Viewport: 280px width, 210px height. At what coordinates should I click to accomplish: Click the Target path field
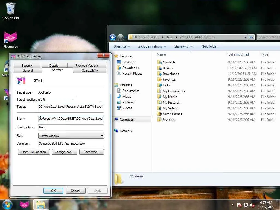tap(71, 107)
